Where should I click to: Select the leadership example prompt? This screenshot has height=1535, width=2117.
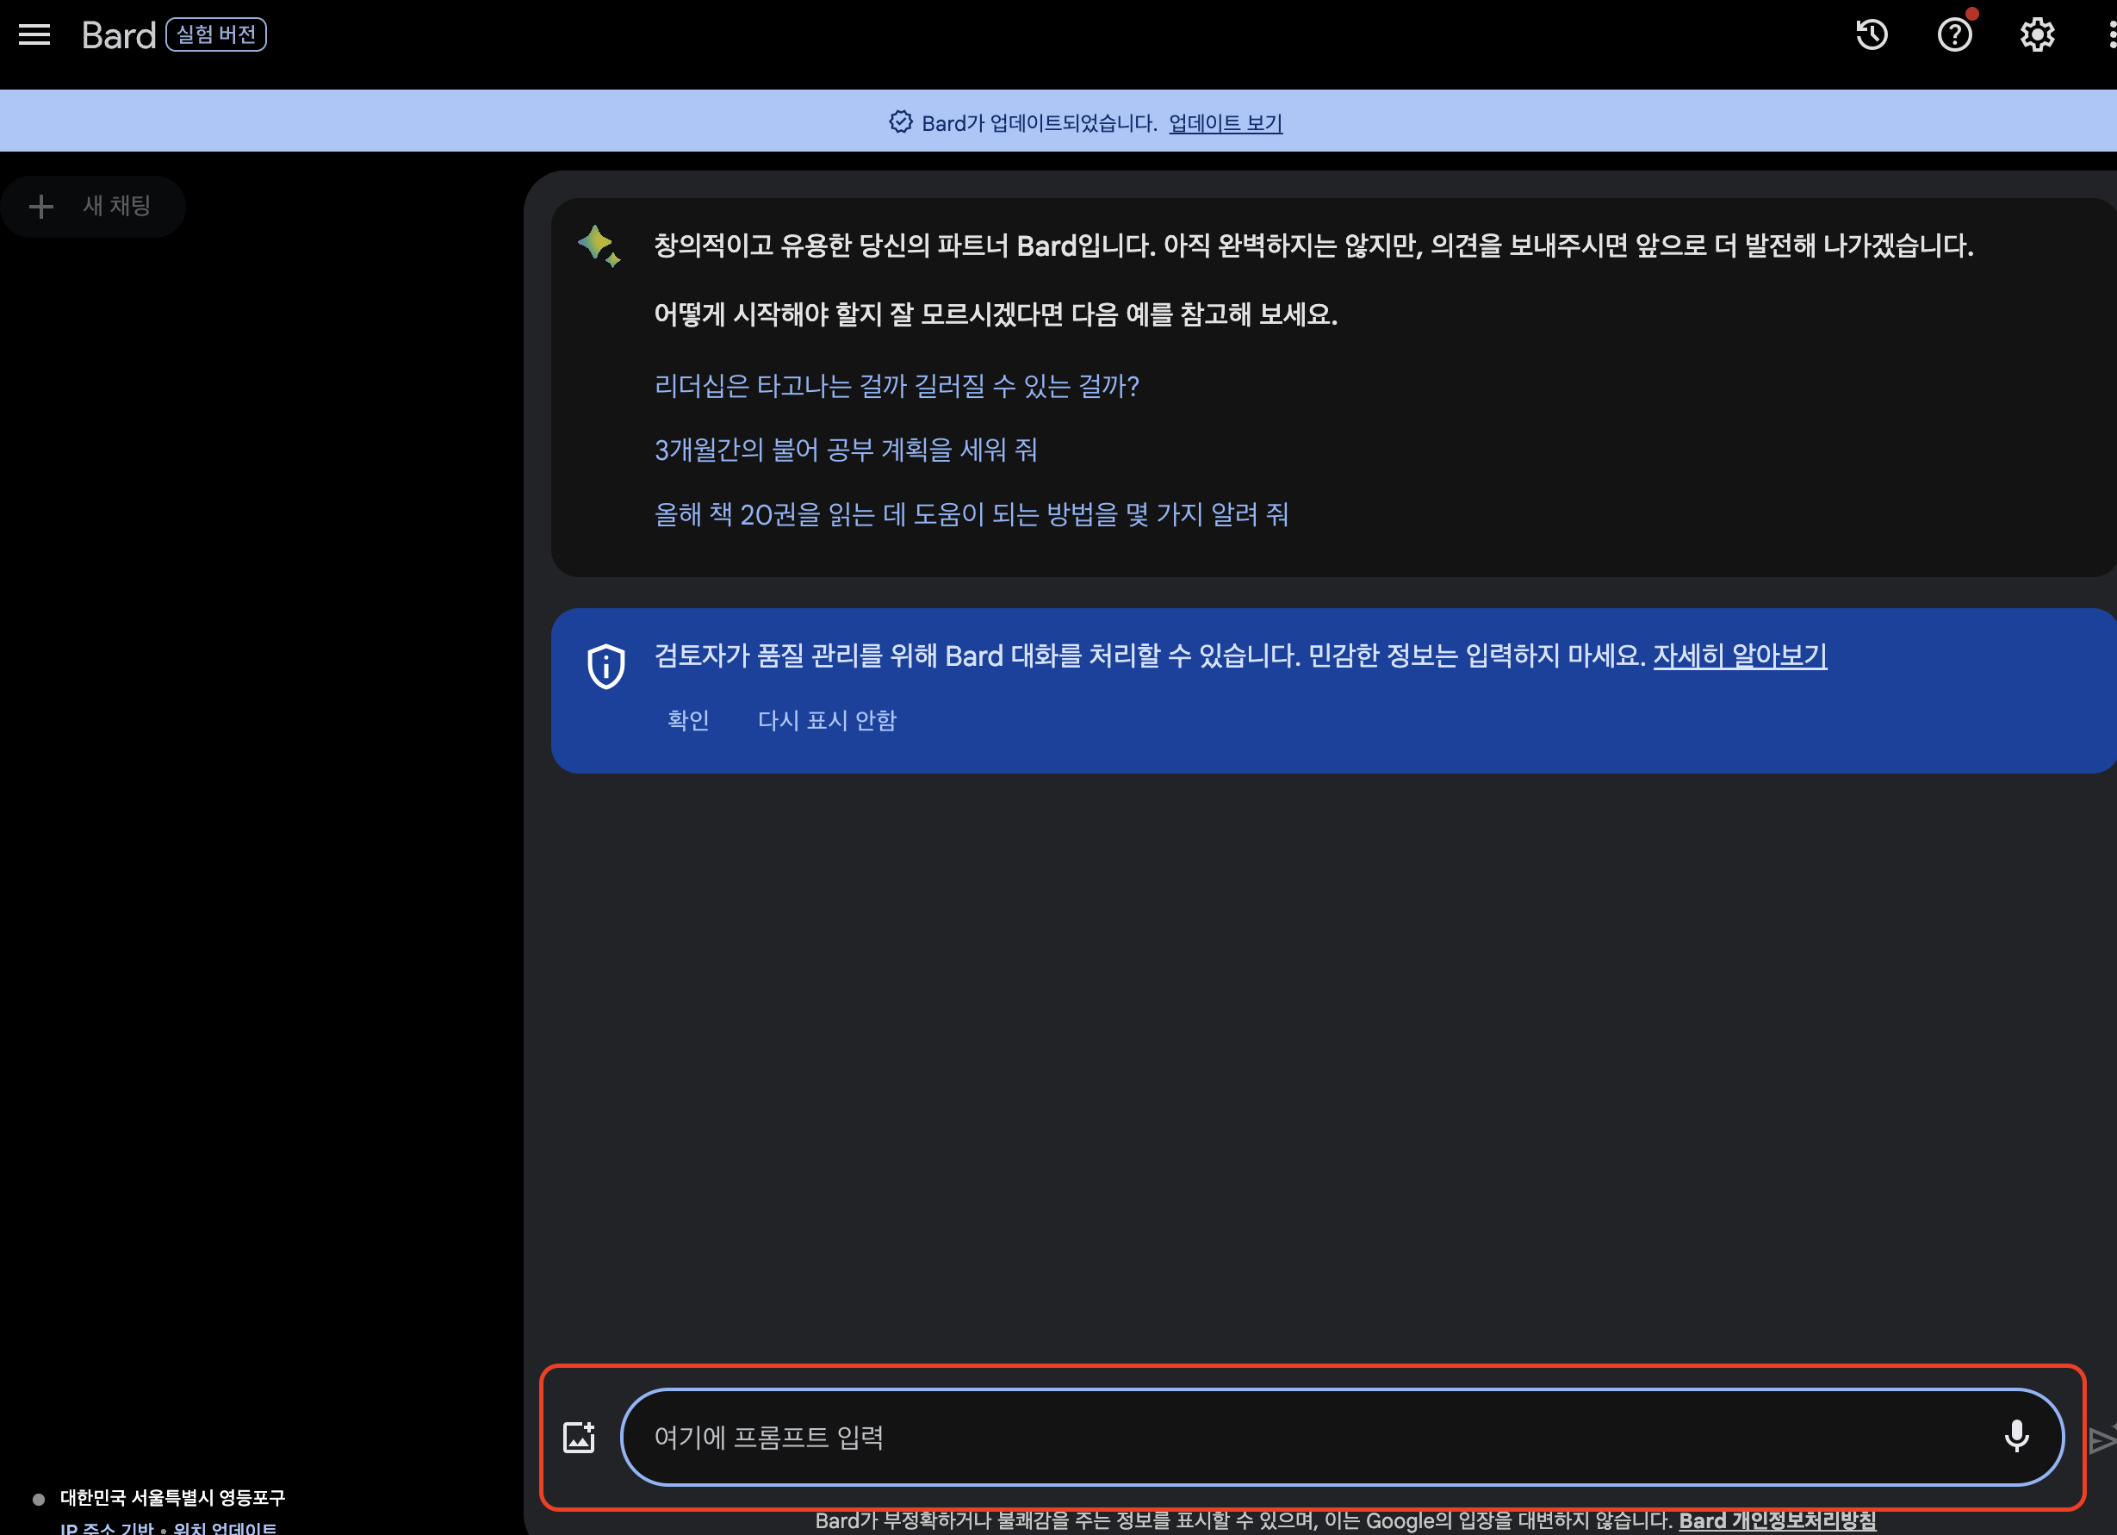click(897, 386)
